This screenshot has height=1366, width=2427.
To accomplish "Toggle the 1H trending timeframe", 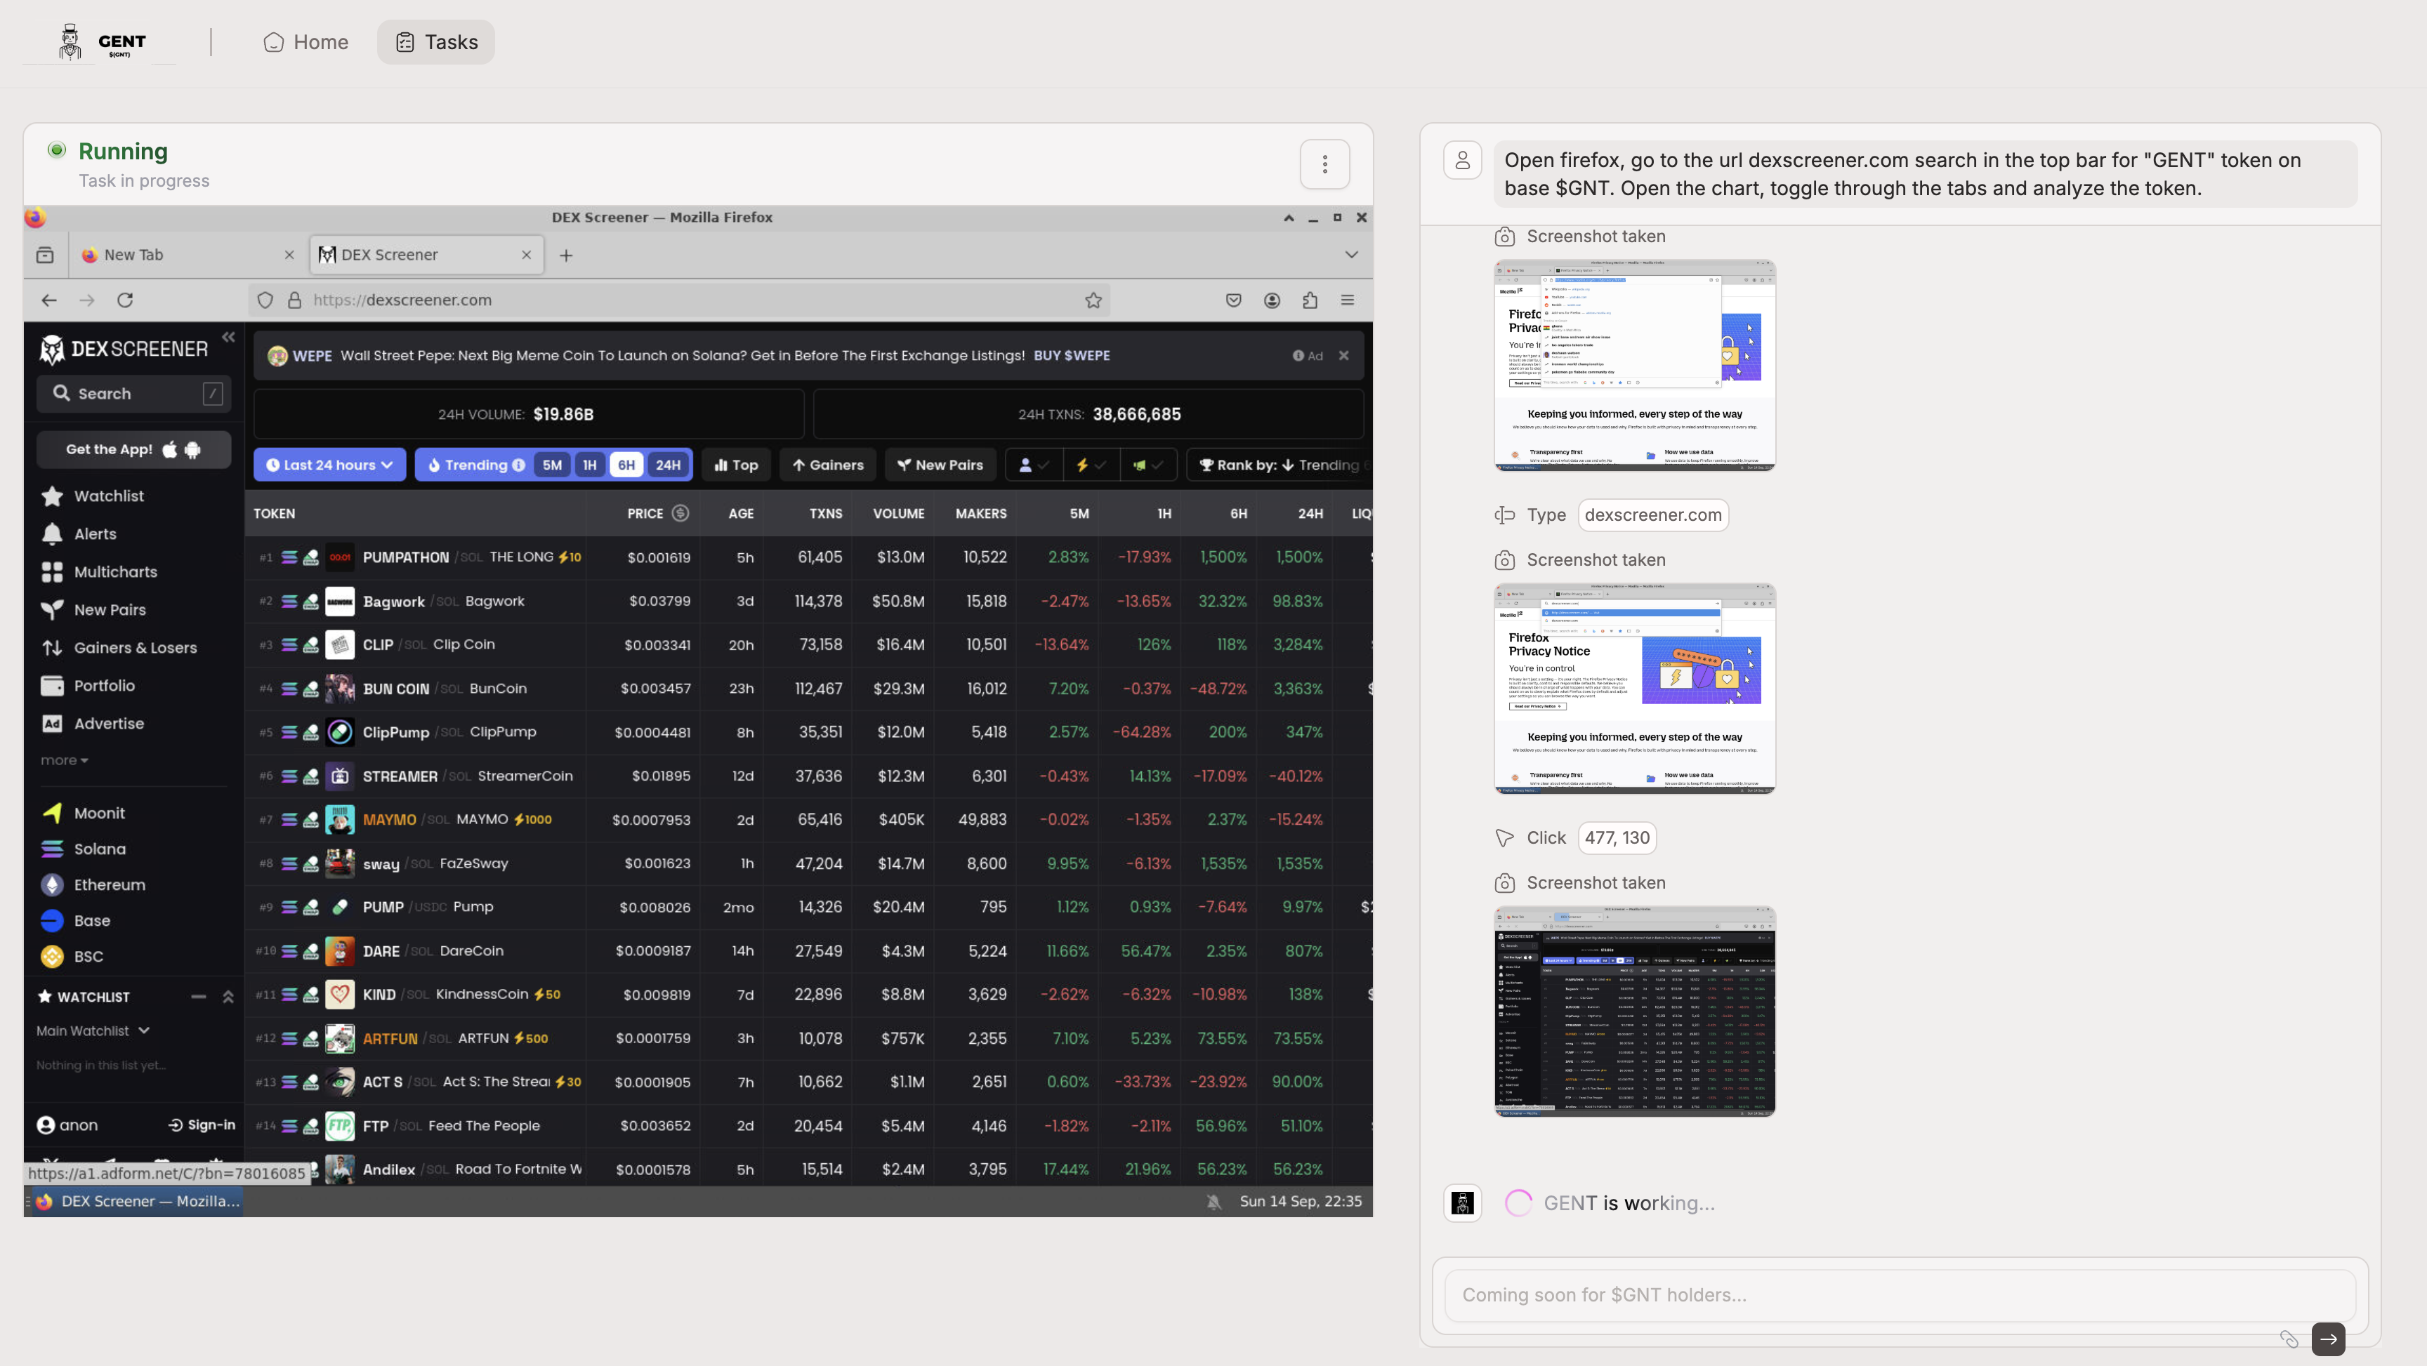I will pos(590,465).
